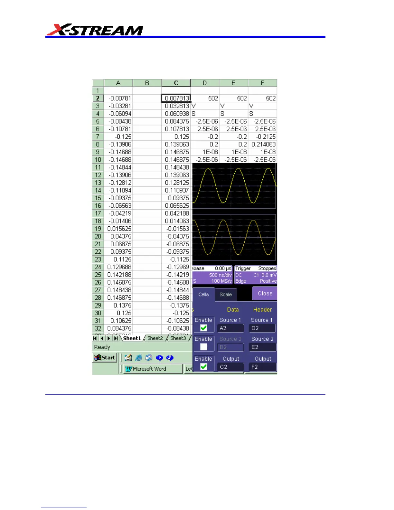Toggle Enable checkbox for Output
This screenshot has width=394, height=510.
pos(203,366)
